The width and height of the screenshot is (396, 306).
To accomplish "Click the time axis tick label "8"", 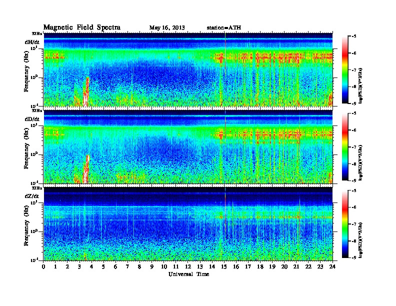I will coord(139,267).
